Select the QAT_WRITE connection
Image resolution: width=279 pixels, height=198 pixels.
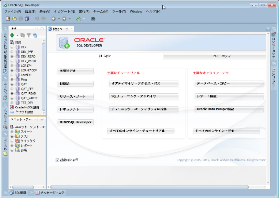pos(29,98)
